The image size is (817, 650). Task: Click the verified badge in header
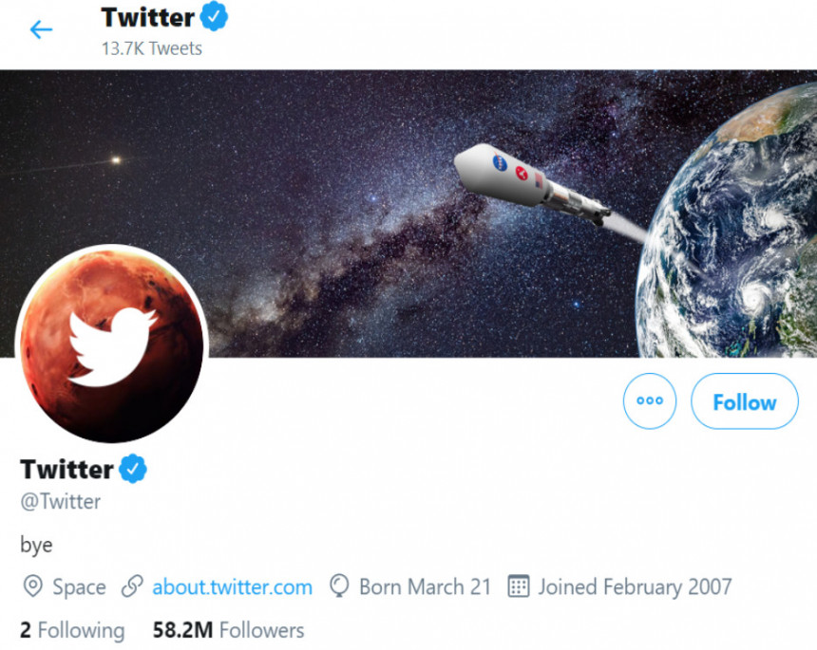coord(215,17)
